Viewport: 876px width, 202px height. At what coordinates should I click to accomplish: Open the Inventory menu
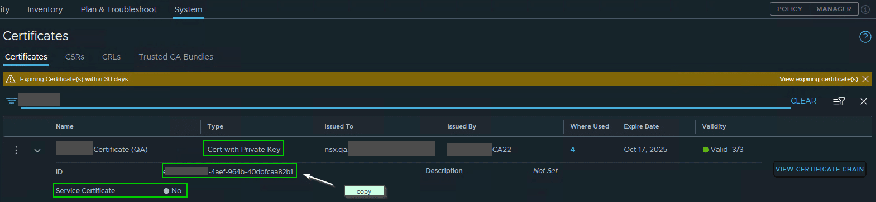tap(45, 9)
